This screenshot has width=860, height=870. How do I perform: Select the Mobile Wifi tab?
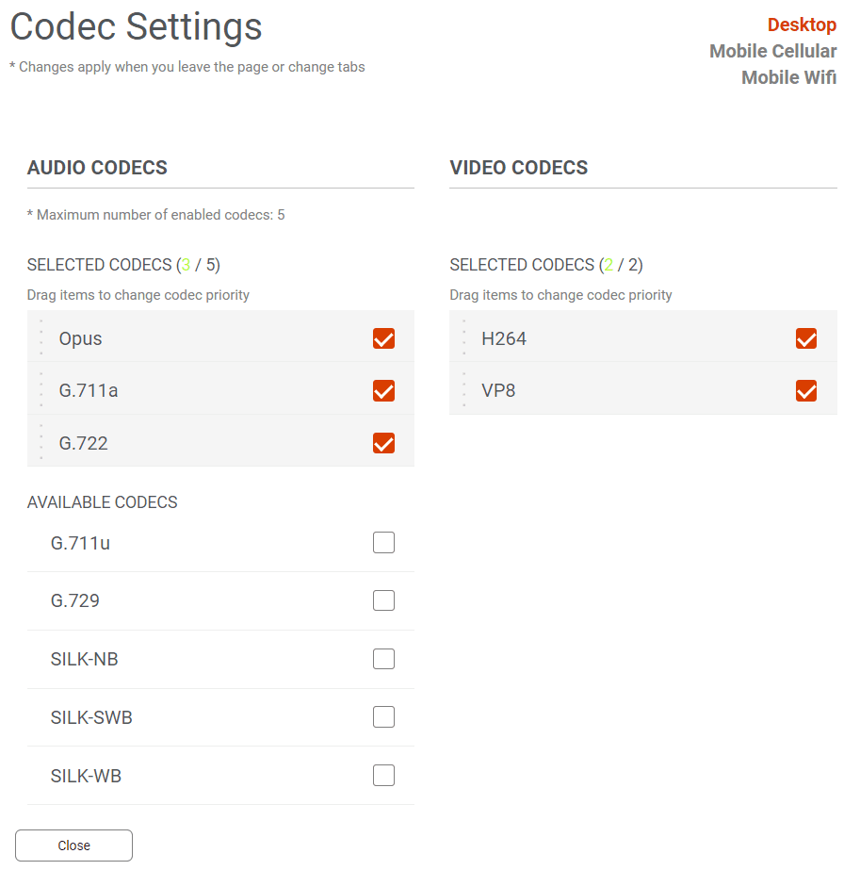click(788, 77)
